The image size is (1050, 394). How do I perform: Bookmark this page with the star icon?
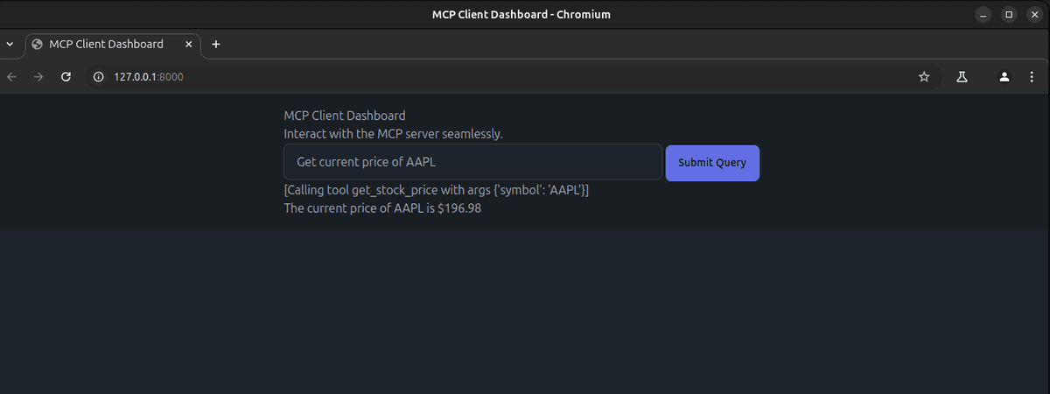[924, 77]
